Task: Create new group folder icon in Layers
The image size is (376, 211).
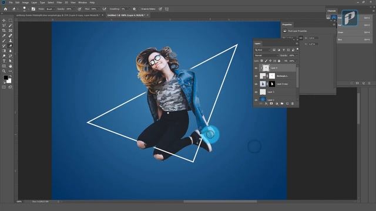Action: [282, 104]
